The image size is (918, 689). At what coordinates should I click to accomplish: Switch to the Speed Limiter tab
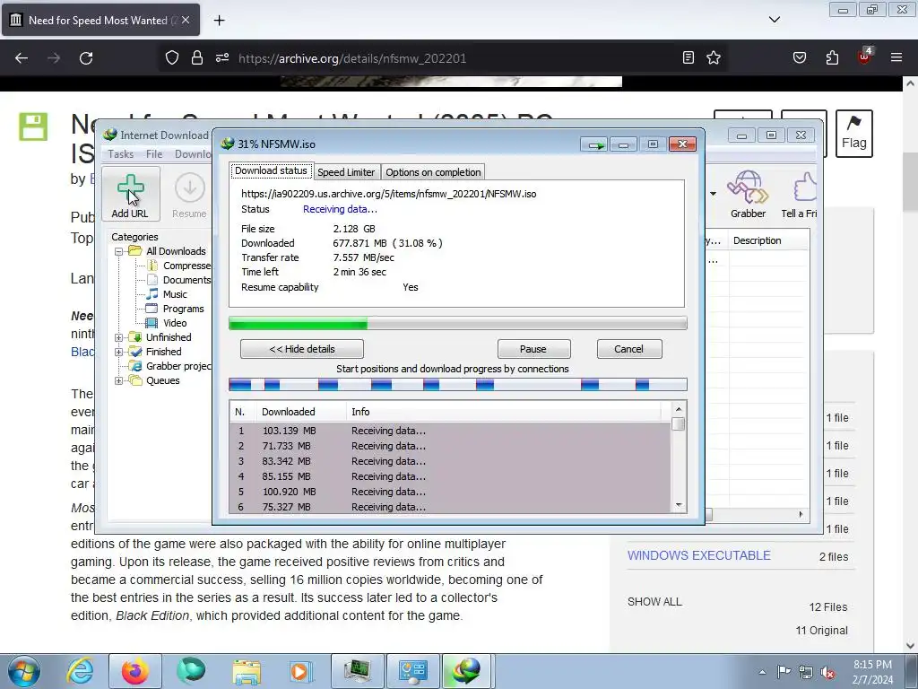point(346,172)
